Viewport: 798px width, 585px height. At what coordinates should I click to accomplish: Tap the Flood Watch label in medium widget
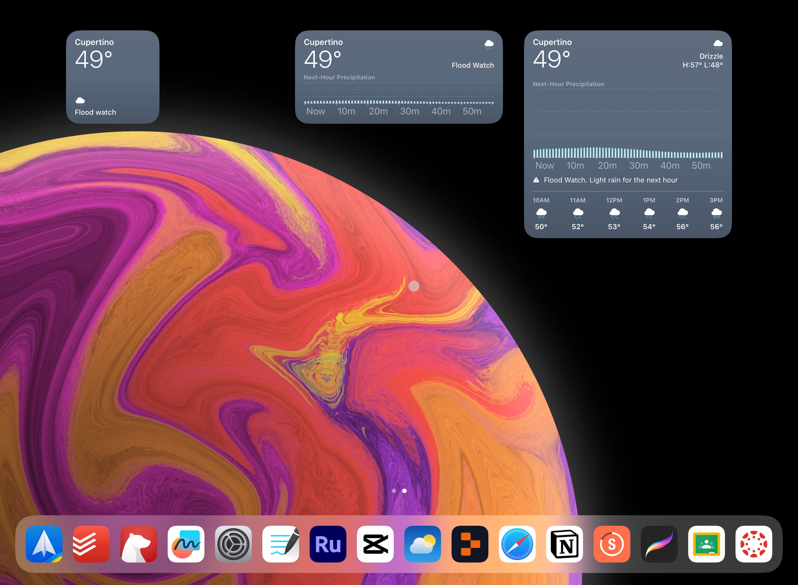click(x=473, y=65)
